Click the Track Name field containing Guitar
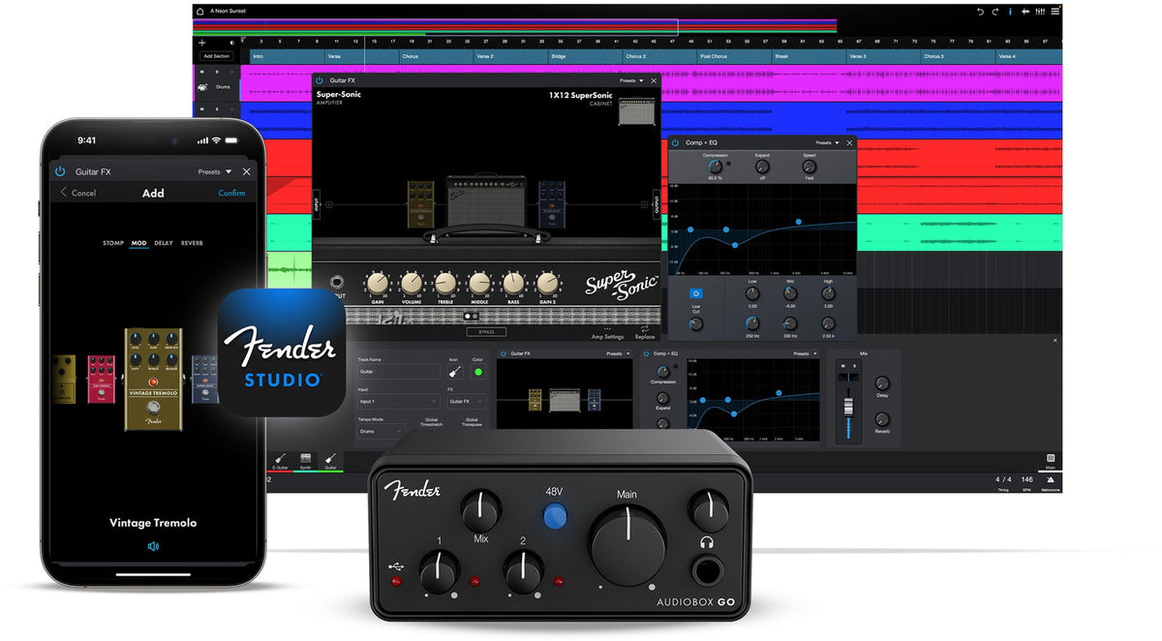The height and width of the screenshot is (641, 1162). (398, 371)
